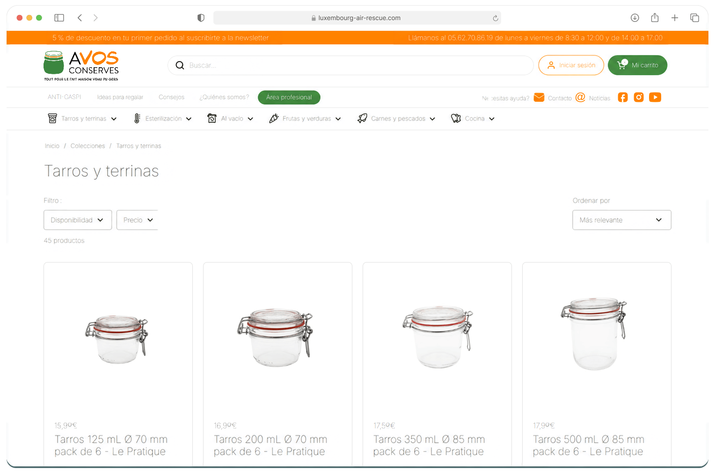The image size is (715, 476).
Task: Click the Avos Conserves logo
Action: point(81,66)
